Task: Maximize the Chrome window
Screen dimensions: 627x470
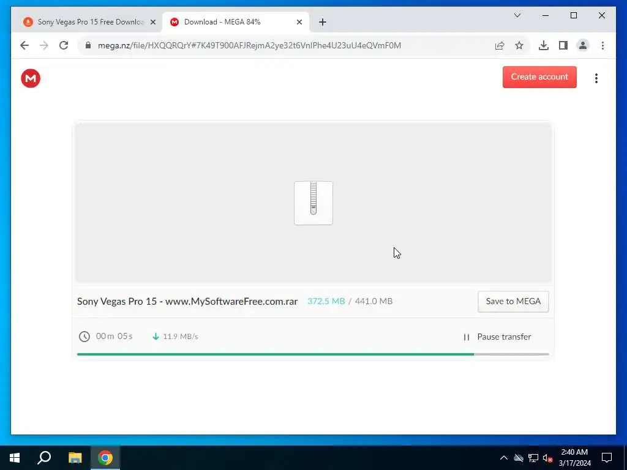Action: pos(573,15)
